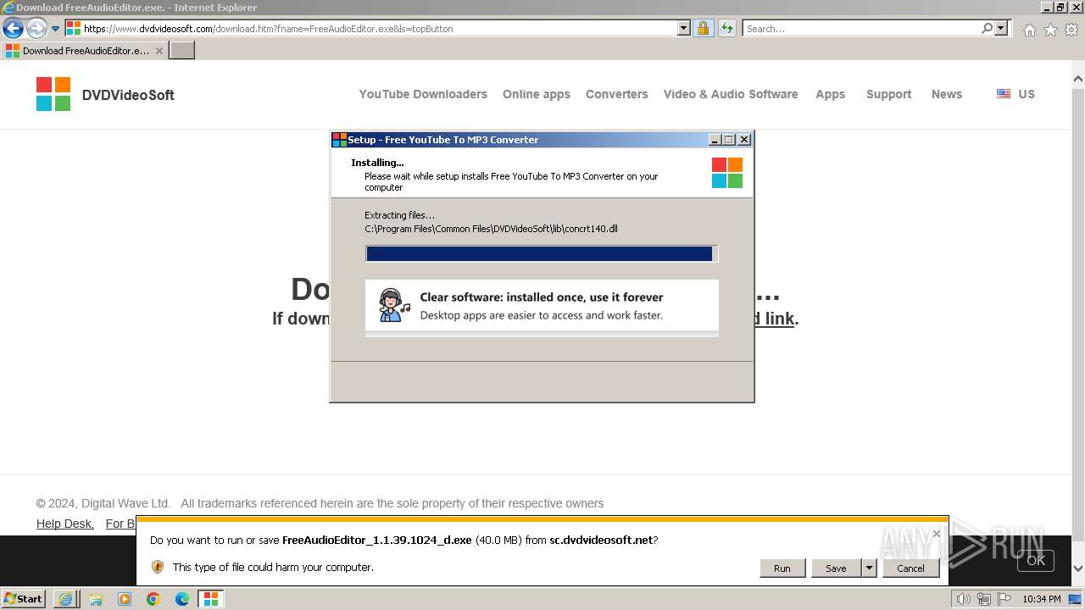Click the setup window title bar icon
Viewport: 1085px width, 610px height.
click(x=339, y=140)
